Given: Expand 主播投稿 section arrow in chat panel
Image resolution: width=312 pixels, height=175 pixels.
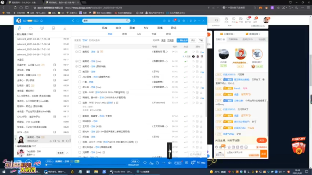Looking at the screenshot, I should pyautogui.click(x=234, y=34).
